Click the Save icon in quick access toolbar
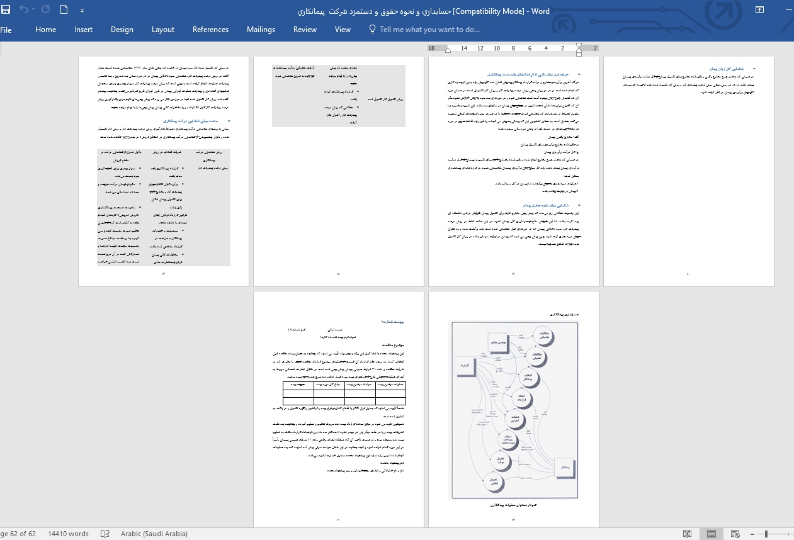This screenshot has width=794, height=540. click(6, 9)
